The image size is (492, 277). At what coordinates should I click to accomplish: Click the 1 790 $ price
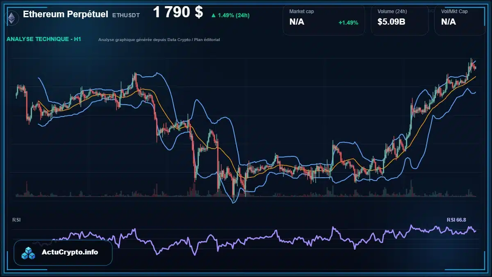178,12
